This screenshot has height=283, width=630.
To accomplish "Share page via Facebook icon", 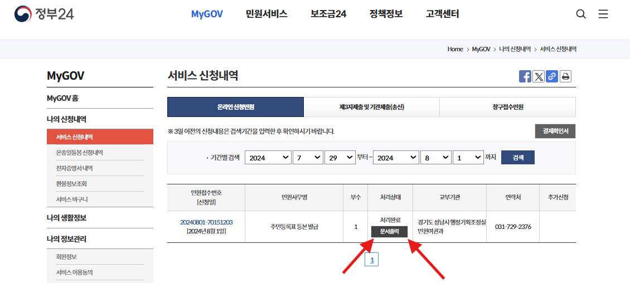I will pos(525,76).
